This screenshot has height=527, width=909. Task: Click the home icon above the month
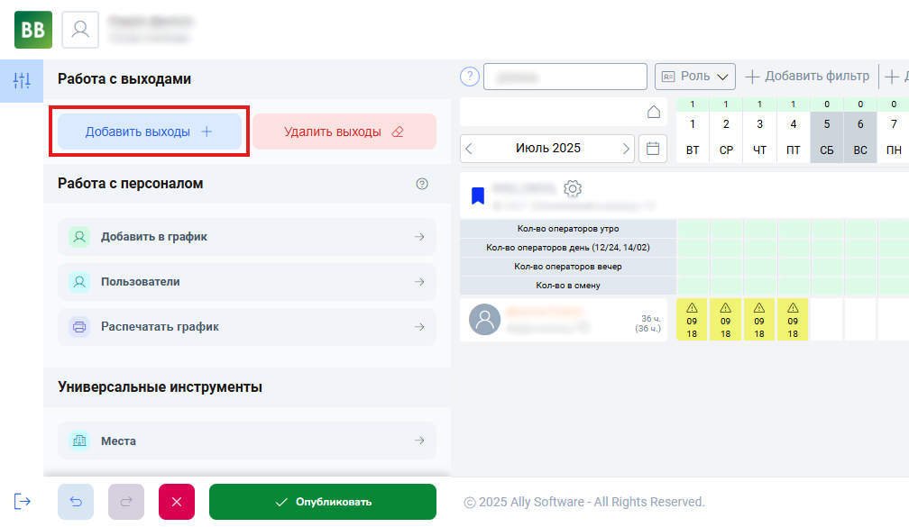pos(654,112)
